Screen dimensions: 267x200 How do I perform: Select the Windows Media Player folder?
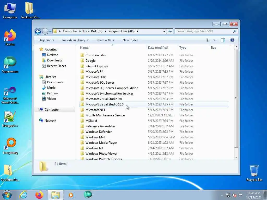(x=101, y=143)
